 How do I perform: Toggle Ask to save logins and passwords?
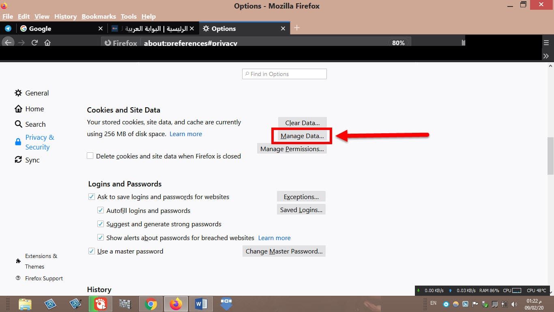(x=91, y=197)
